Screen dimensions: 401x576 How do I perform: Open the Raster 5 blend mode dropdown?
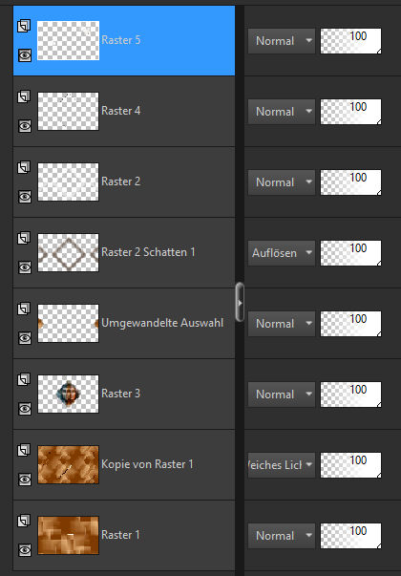tap(282, 41)
